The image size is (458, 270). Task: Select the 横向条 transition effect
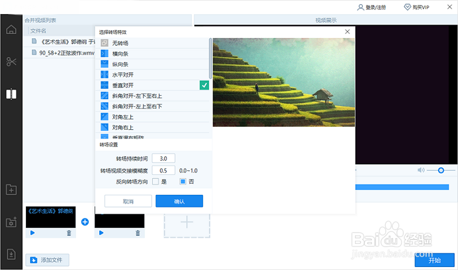tap(152, 54)
